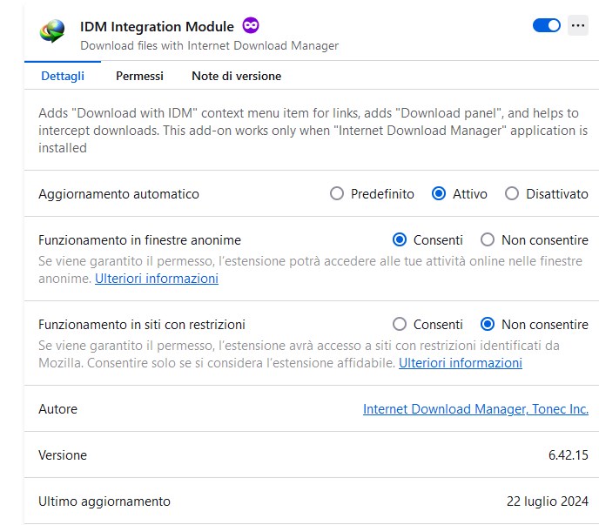Open the Permessi tab
Screen dimensions: 599x525
coord(139,76)
